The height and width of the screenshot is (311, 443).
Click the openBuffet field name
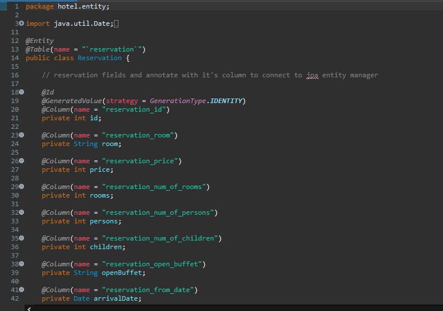(122, 273)
